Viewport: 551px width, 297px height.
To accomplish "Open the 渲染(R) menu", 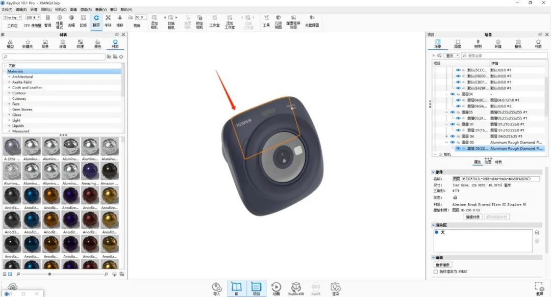I will [86, 10].
